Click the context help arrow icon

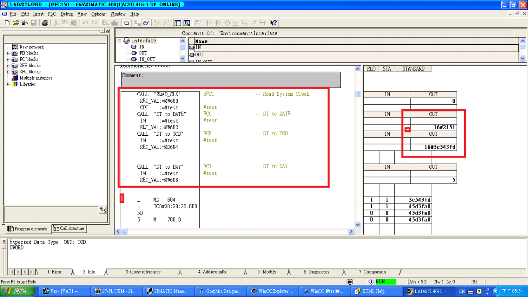[x=273, y=23]
